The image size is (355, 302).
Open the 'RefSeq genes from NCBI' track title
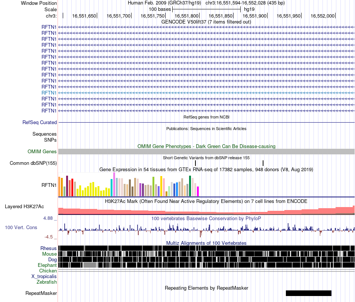tap(206, 117)
